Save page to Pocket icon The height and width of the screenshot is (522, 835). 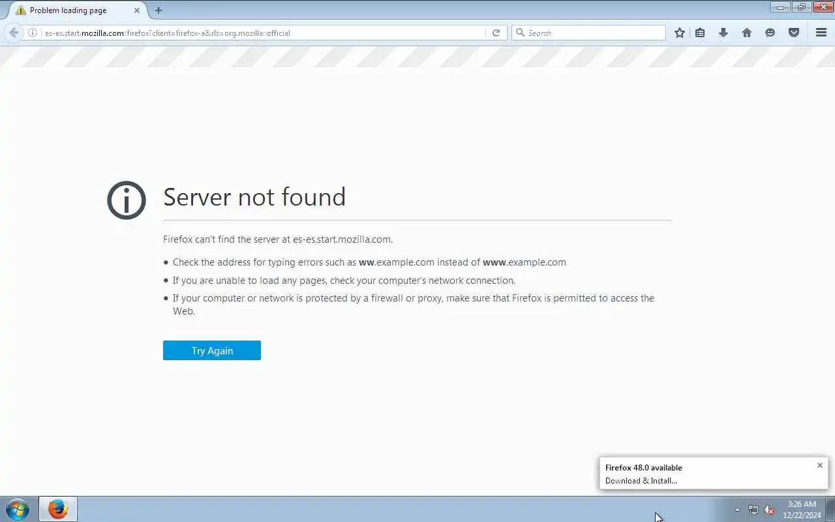point(794,33)
